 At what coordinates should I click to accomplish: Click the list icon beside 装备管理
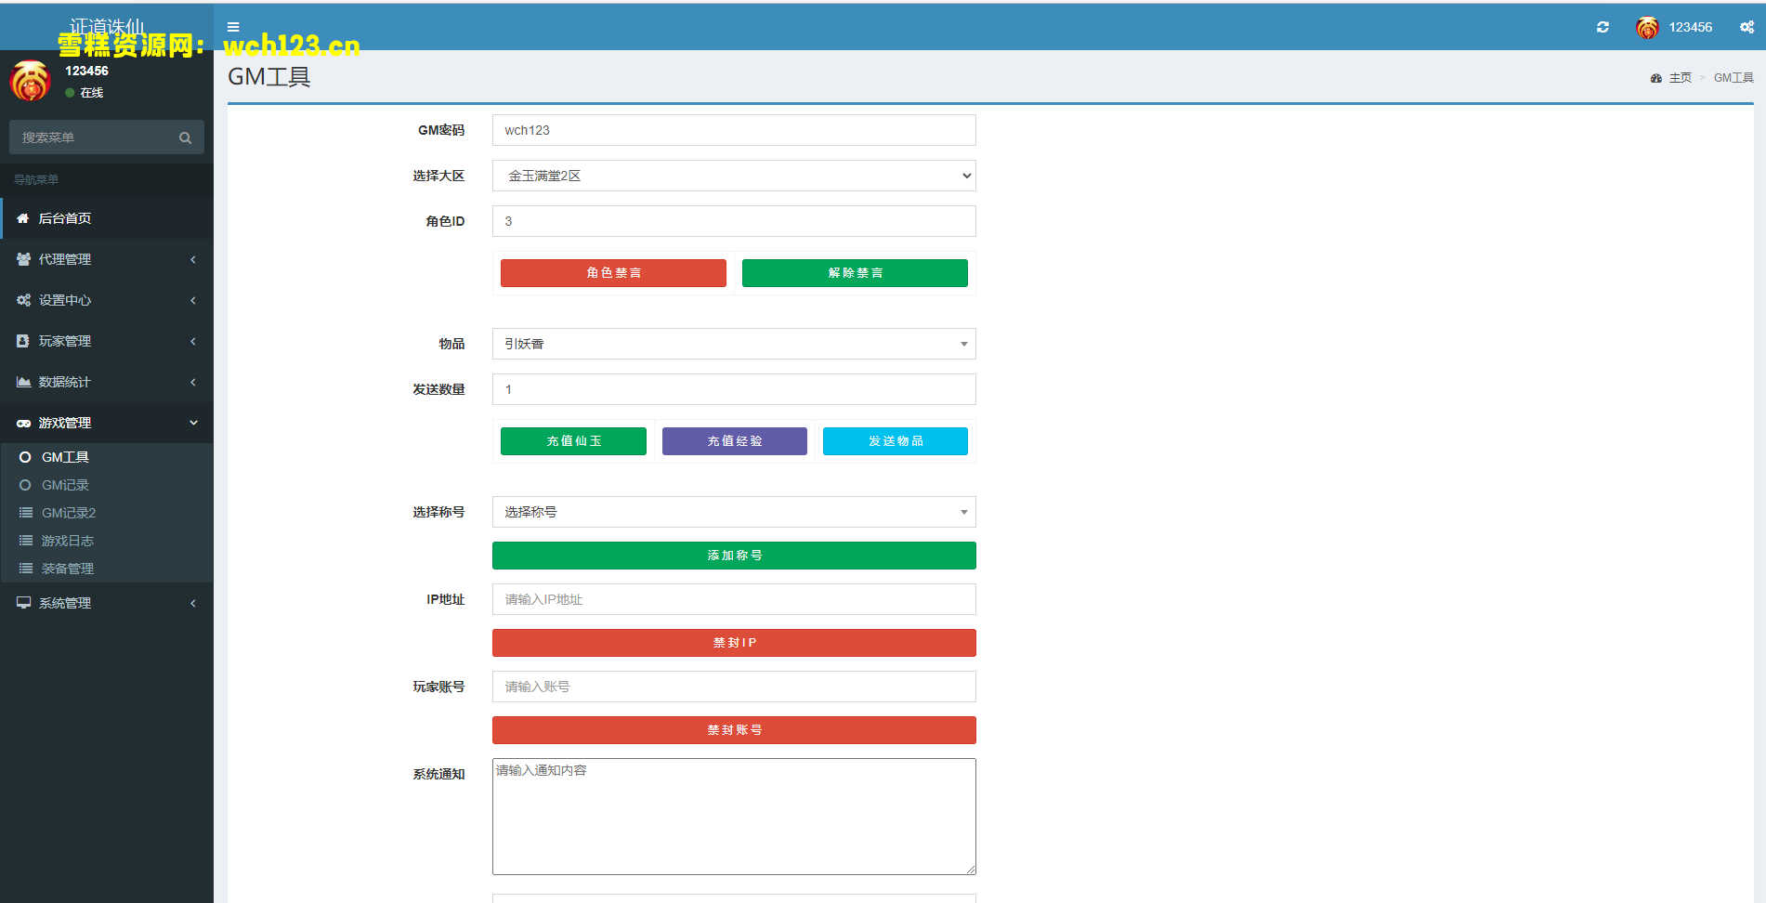pyautogui.click(x=26, y=569)
